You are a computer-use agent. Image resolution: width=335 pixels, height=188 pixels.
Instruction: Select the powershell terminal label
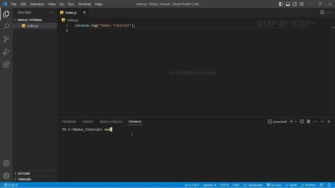pos(277,122)
